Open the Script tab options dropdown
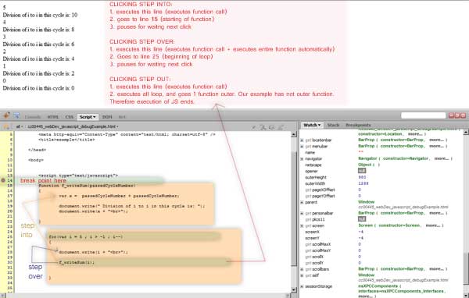The width and height of the screenshot is (469, 298). pos(95,117)
